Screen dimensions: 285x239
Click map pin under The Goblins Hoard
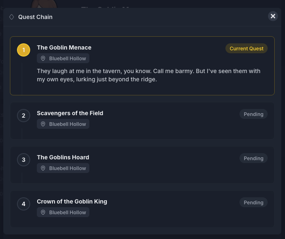tap(43, 168)
